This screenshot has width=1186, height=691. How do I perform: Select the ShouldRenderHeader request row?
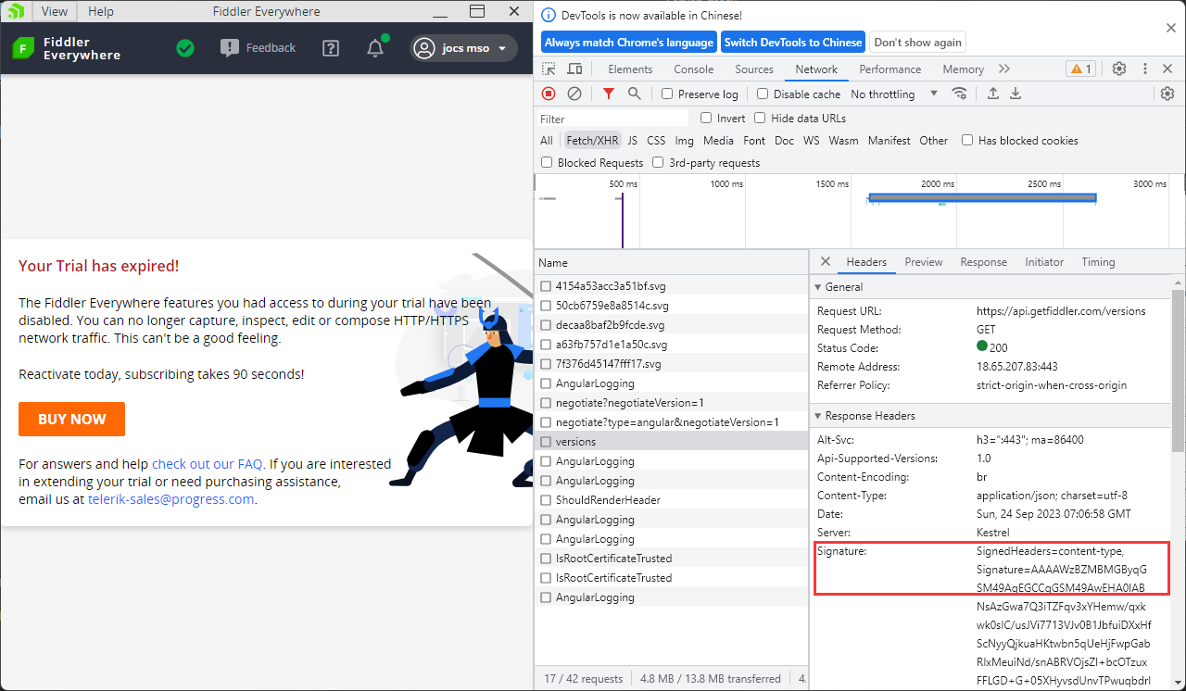tap(672, 500)
